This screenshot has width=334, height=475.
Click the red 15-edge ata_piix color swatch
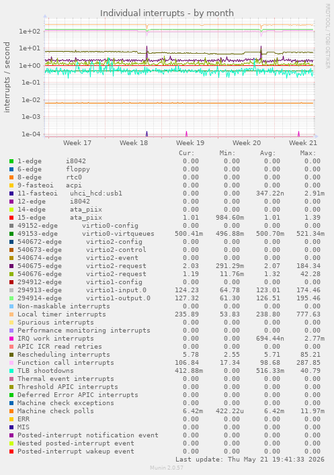pos(11,218)
